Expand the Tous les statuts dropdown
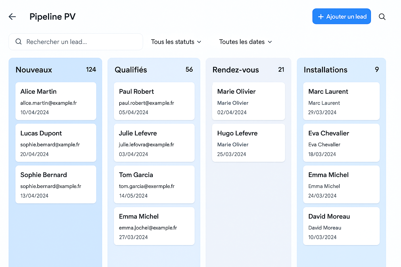Screen dimensions: 401x267 pyautogui.click(x=176, y=42)
